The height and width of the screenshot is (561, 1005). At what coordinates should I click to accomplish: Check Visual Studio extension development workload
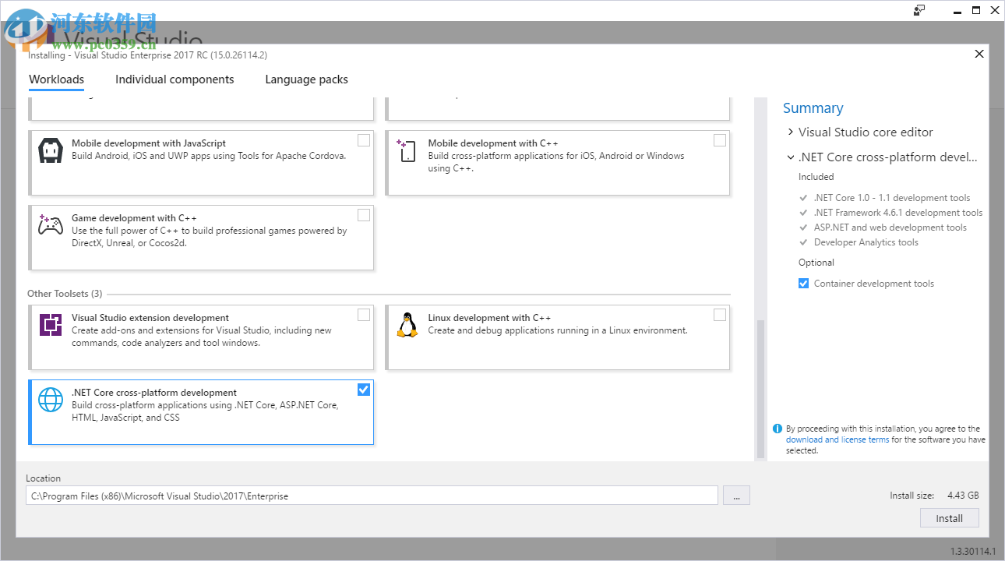point(364,315)
